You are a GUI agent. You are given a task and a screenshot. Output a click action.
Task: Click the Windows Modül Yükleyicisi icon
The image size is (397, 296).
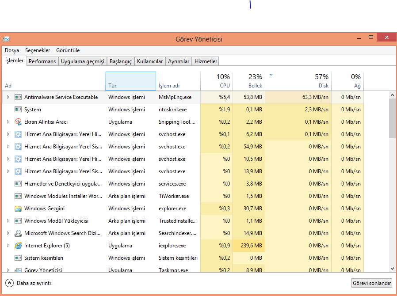coord(18,221)
